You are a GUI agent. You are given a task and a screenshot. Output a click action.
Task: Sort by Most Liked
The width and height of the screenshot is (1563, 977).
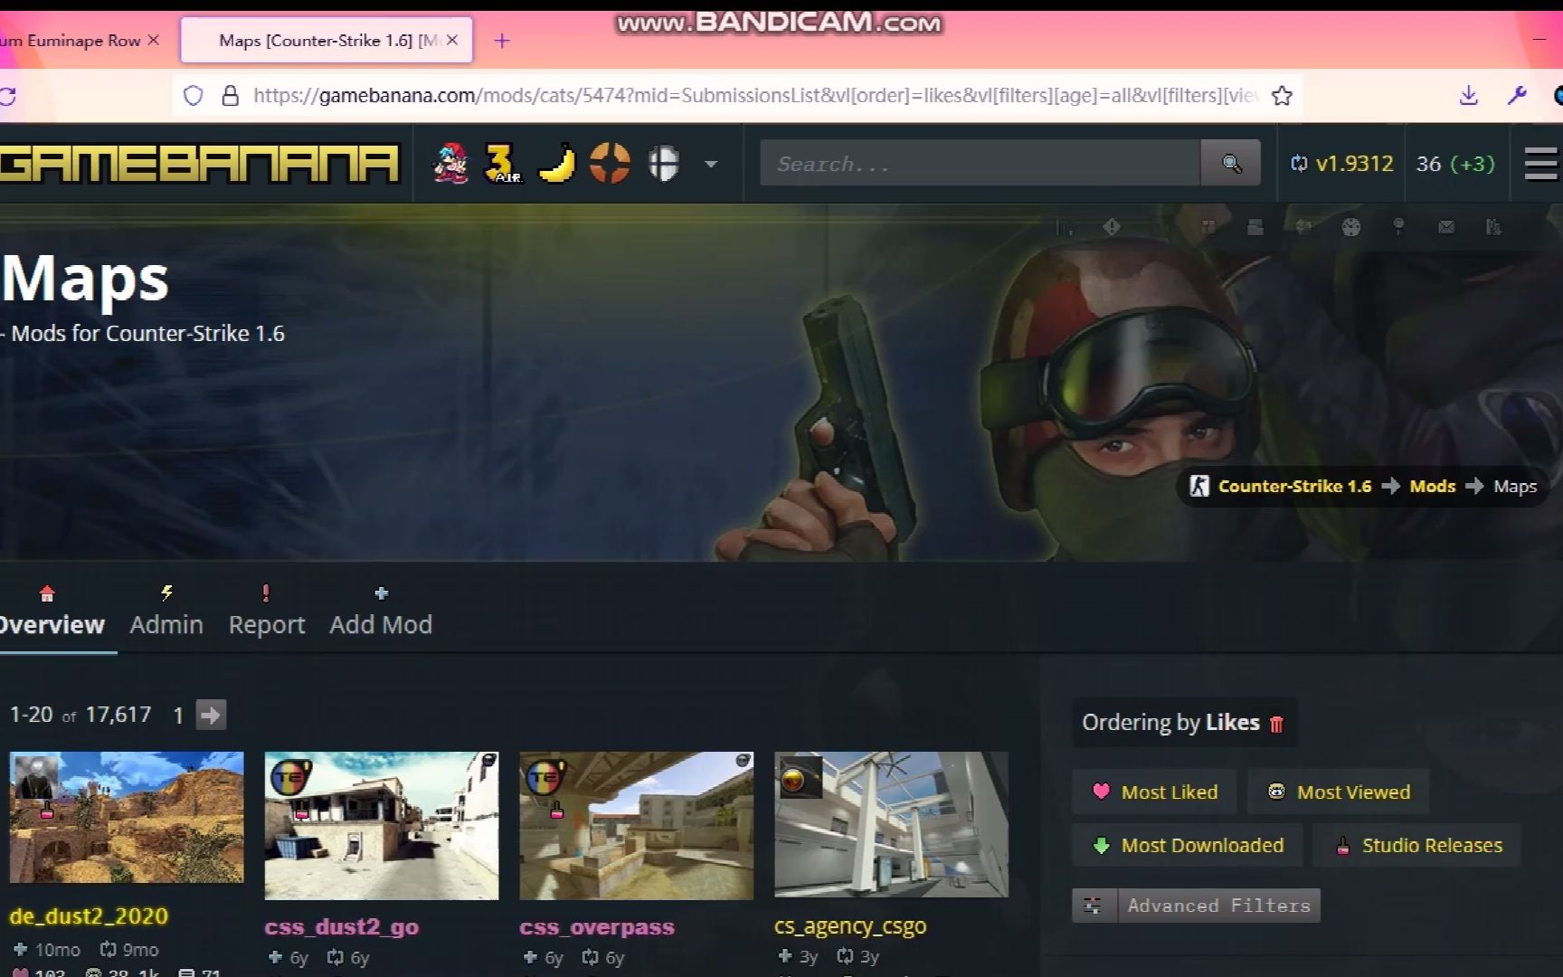click(1155, 792)
